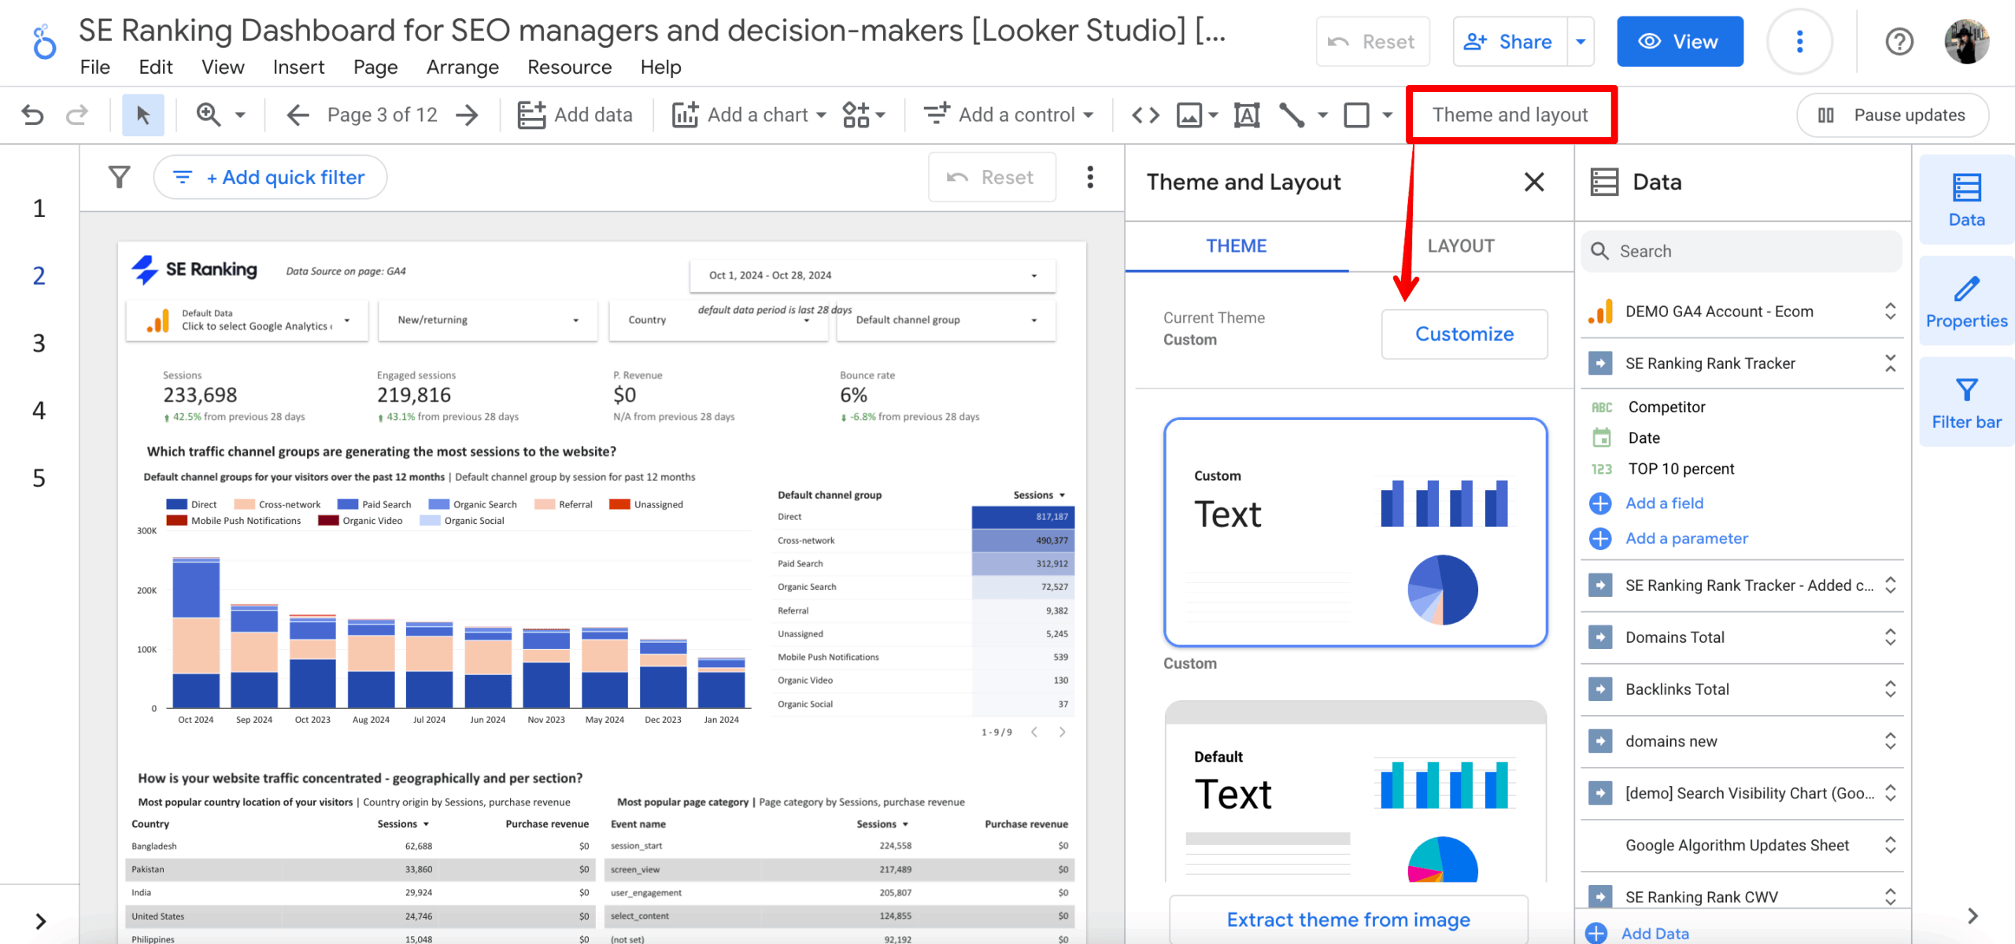
Task: Open the date range Oct 1 dropdown
Action: tap(1036, 275)
